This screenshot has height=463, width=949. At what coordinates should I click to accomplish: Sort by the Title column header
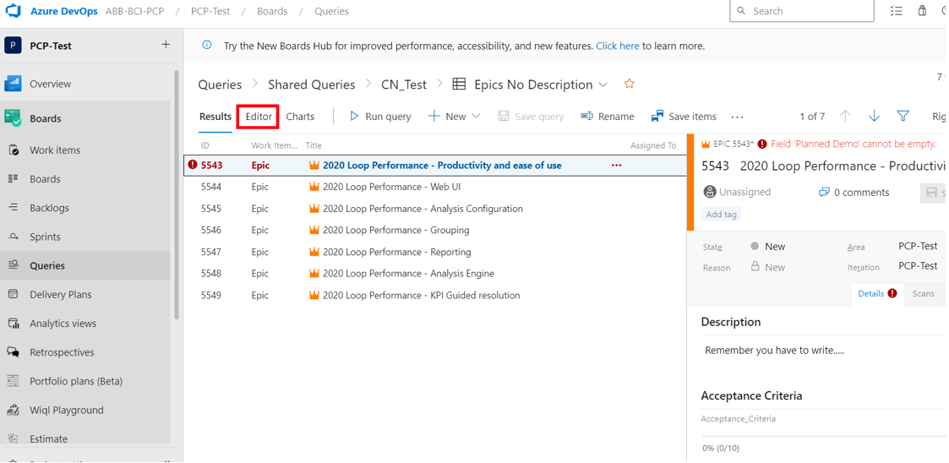point(314,145)
